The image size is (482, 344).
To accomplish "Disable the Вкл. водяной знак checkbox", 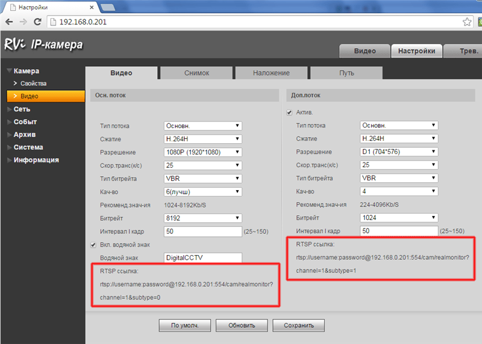I will click(93, 244).
